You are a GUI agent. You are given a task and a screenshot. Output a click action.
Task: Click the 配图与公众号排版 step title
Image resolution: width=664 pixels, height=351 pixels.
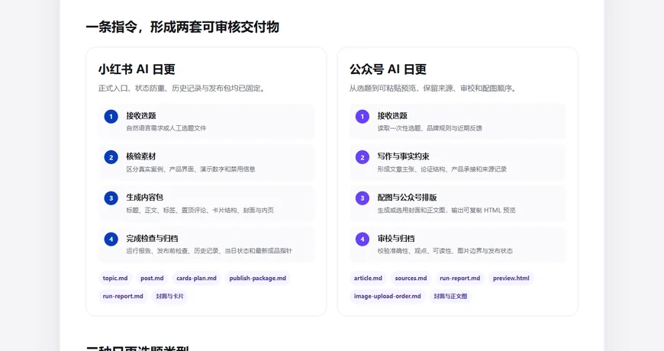click(407, 198)
